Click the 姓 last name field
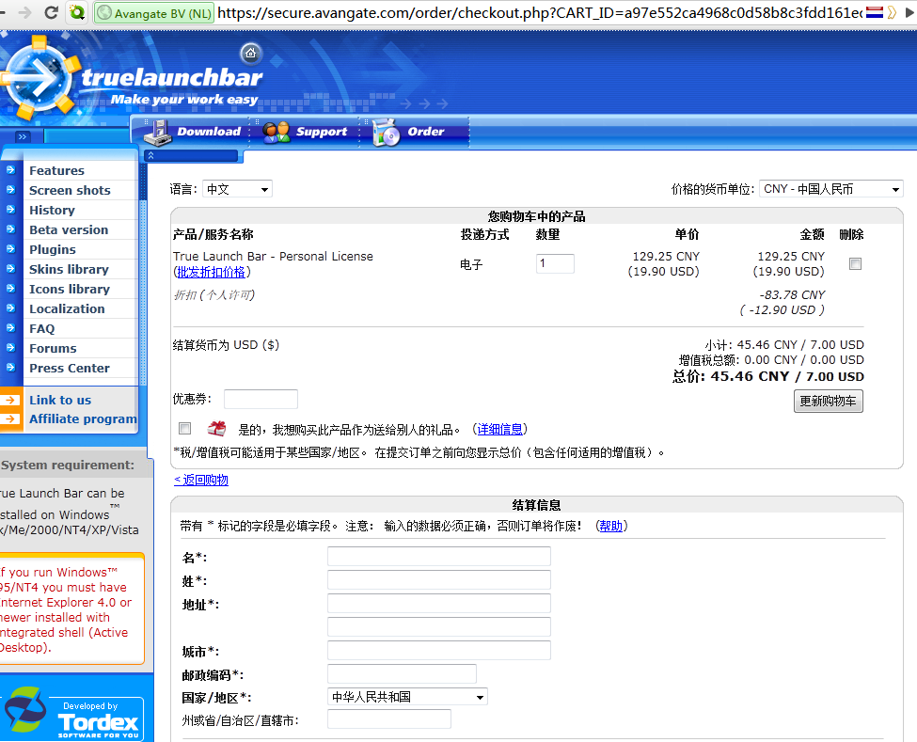The height and width of the screenshot is (742, 917). pos(439,579)
